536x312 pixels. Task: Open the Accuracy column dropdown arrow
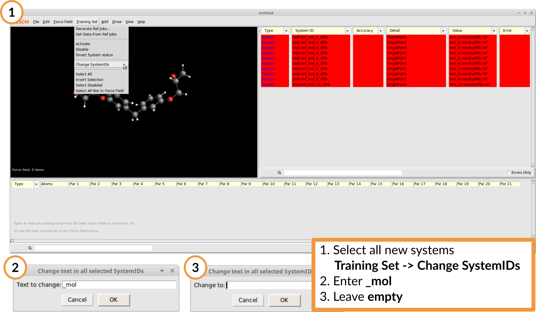381,31
